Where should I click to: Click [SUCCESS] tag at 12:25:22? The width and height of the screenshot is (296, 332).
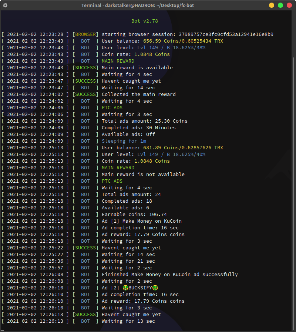pos(85,248)
